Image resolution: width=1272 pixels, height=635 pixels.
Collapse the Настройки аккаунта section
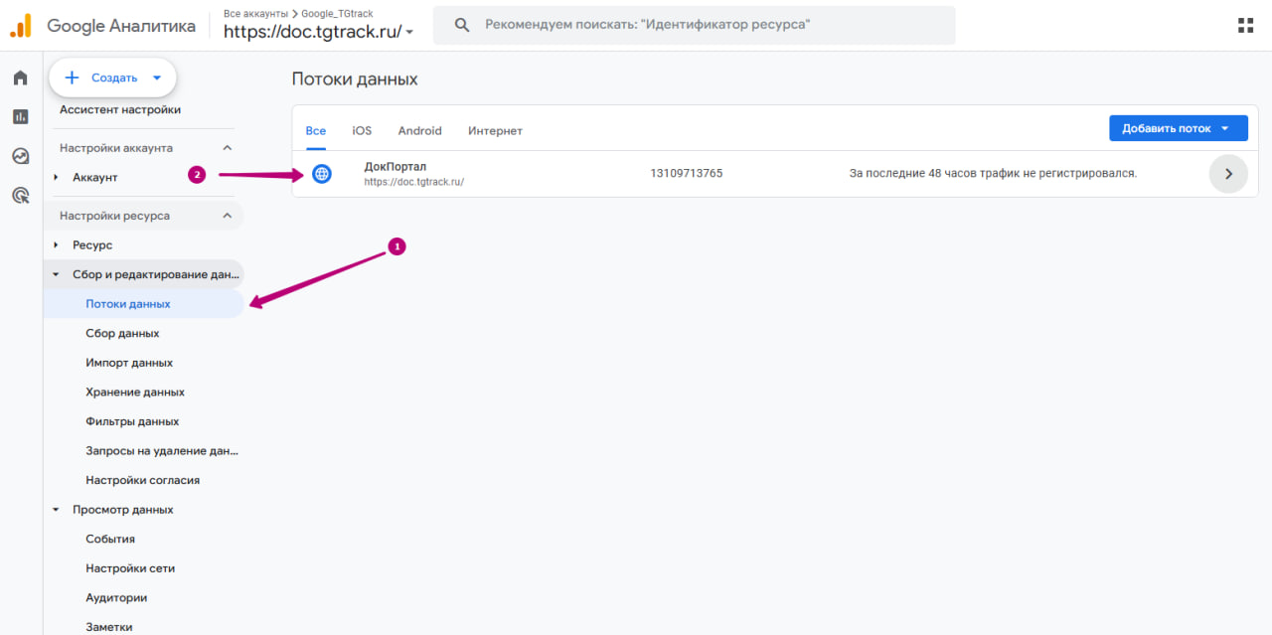click(x=227, y=148)
